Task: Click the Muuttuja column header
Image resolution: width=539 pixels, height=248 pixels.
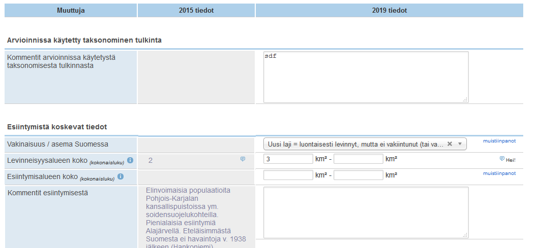Action: pyautogui.click(x=71, y=10)
